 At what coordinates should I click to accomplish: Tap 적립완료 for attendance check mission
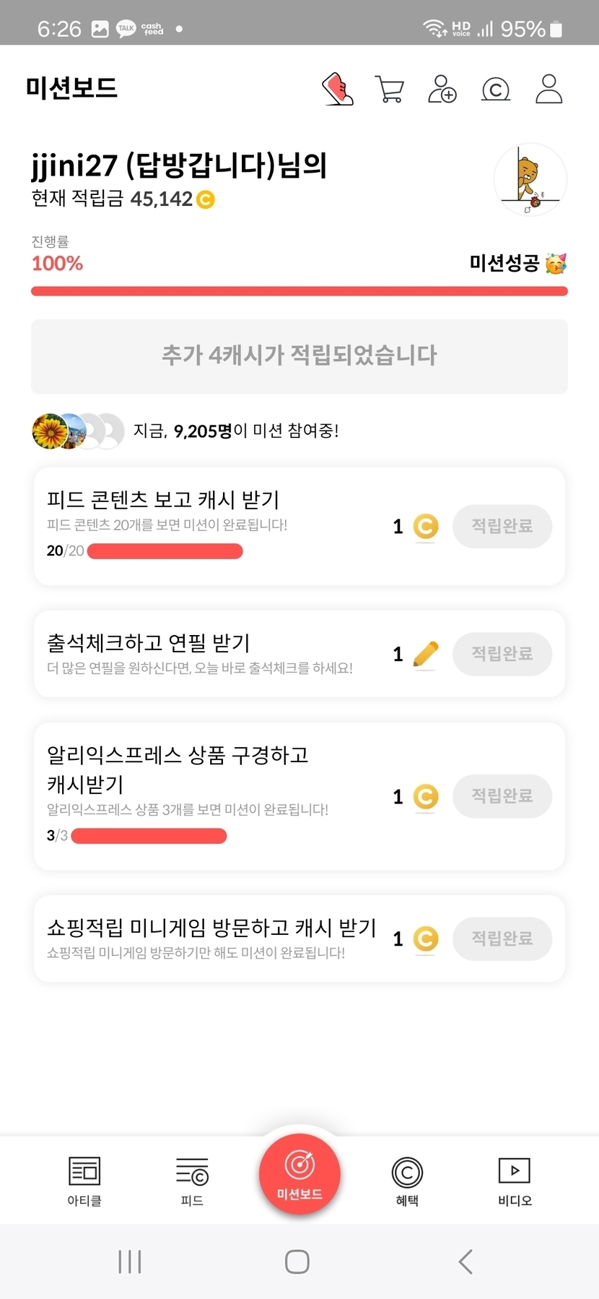click(502, 654)
